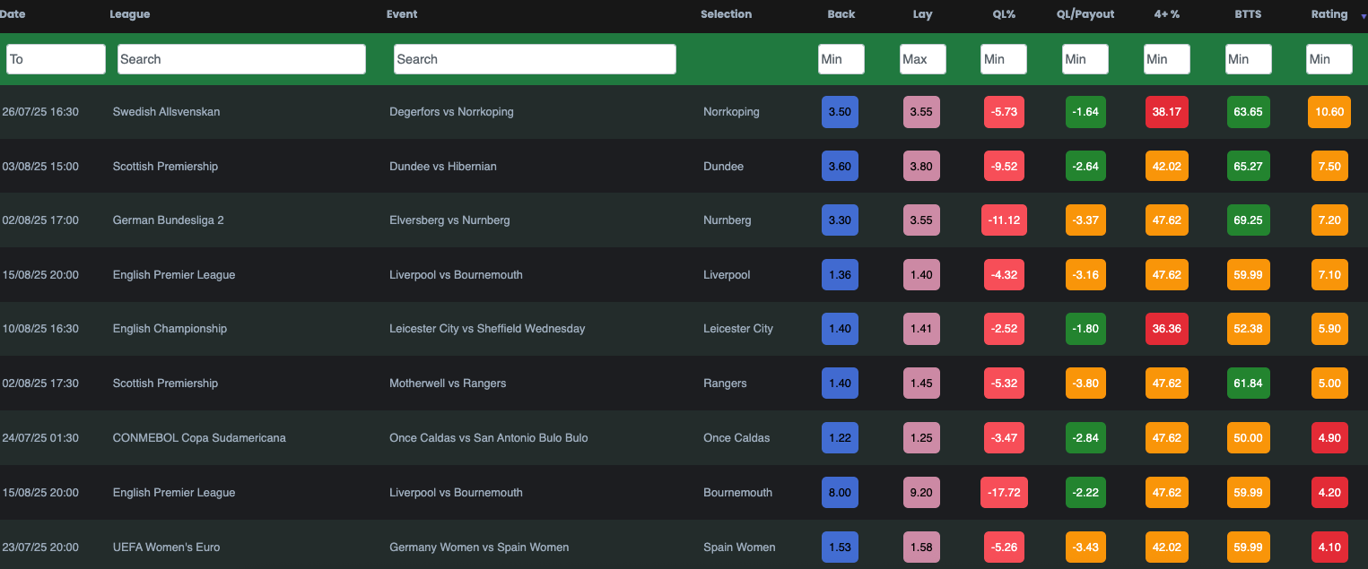Image resolution: width=1368 pixels, height=569 pixels.
Task: Select the Degerfors vs Norrkoping event
Action: [451, 112]
